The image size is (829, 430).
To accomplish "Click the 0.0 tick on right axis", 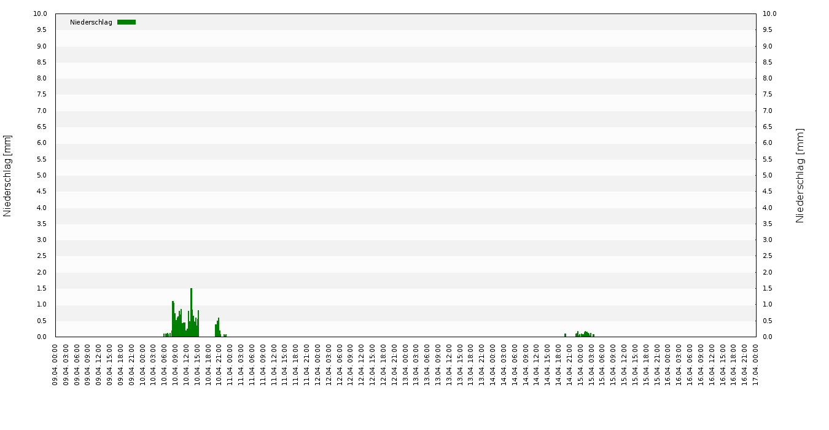I will pos(769,337).
